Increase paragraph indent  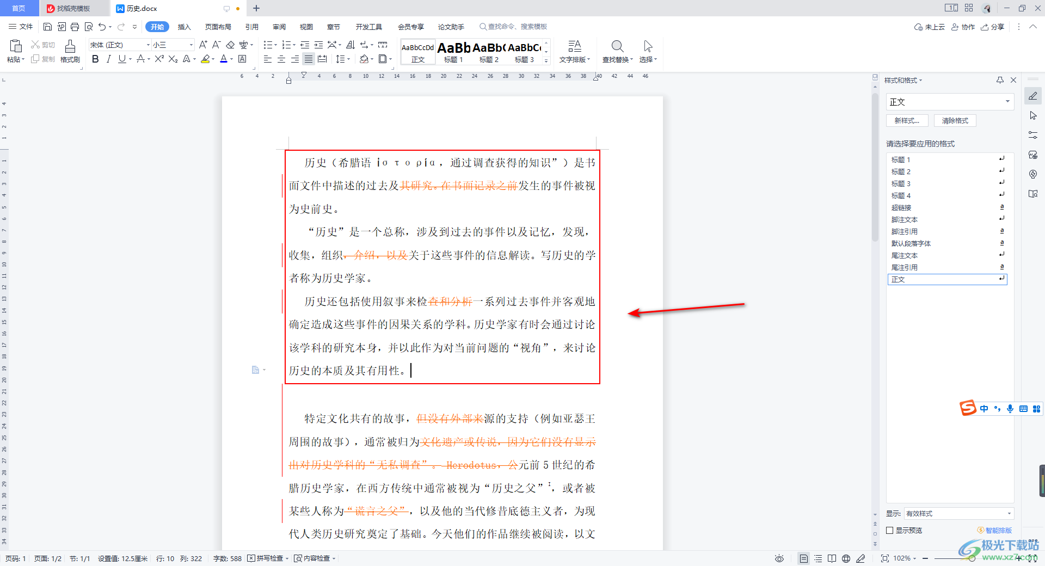pos(318,45)
